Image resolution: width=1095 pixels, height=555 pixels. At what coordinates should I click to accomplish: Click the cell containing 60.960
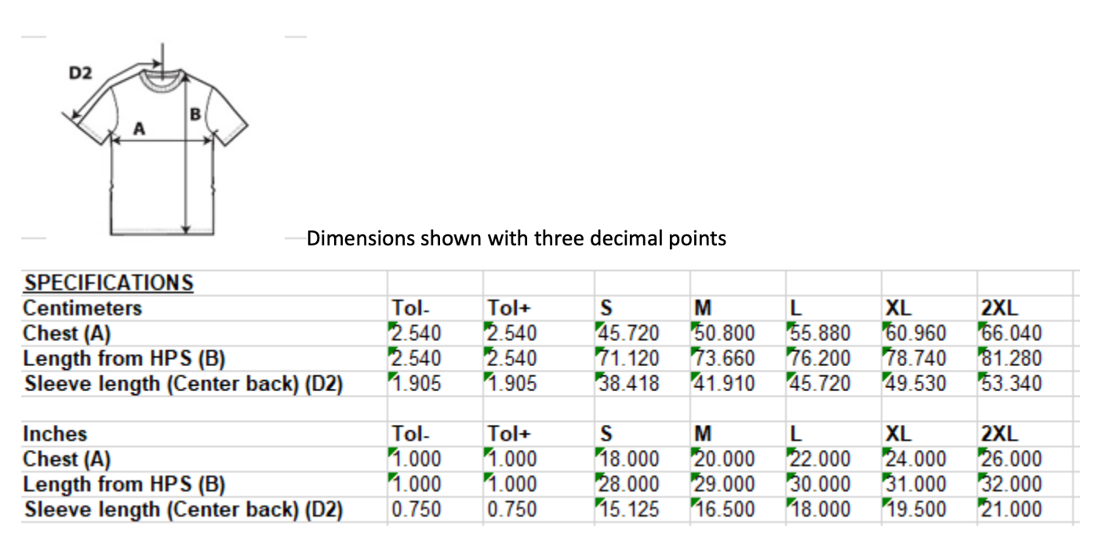pos(915,334)
